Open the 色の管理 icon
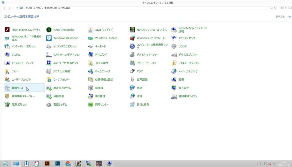The height and width of the screenshot is (167, 292). [90, 96]
